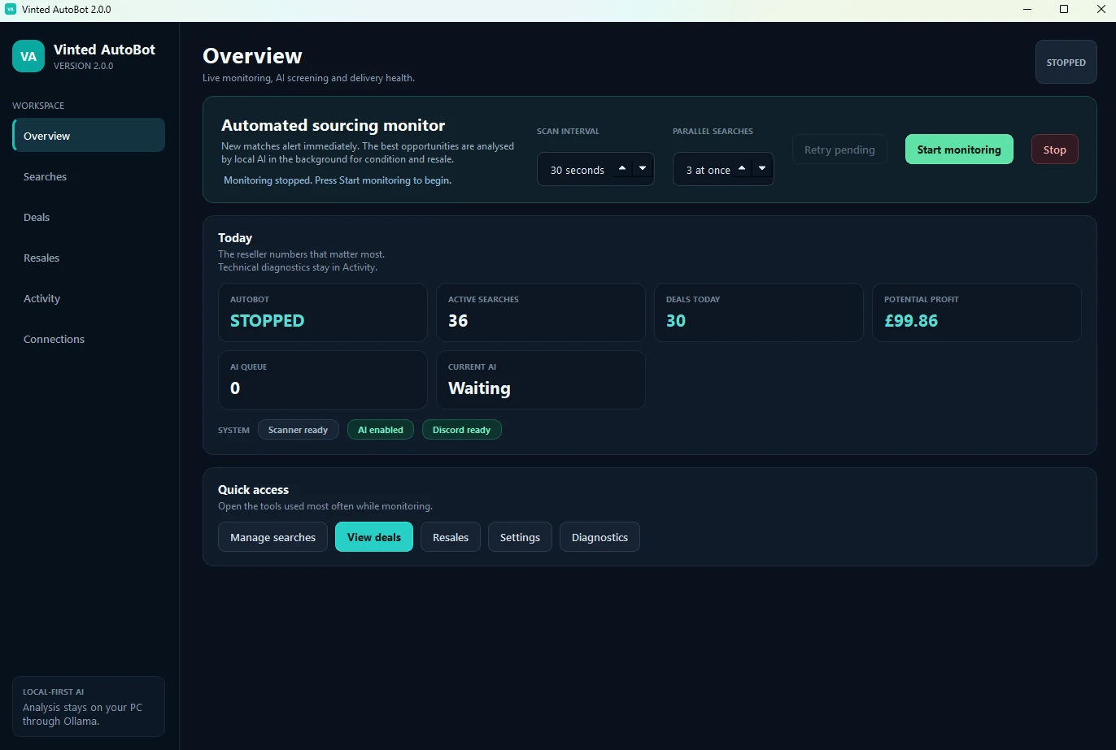Click the Potential Profit £99.86 value

(911, 321)
